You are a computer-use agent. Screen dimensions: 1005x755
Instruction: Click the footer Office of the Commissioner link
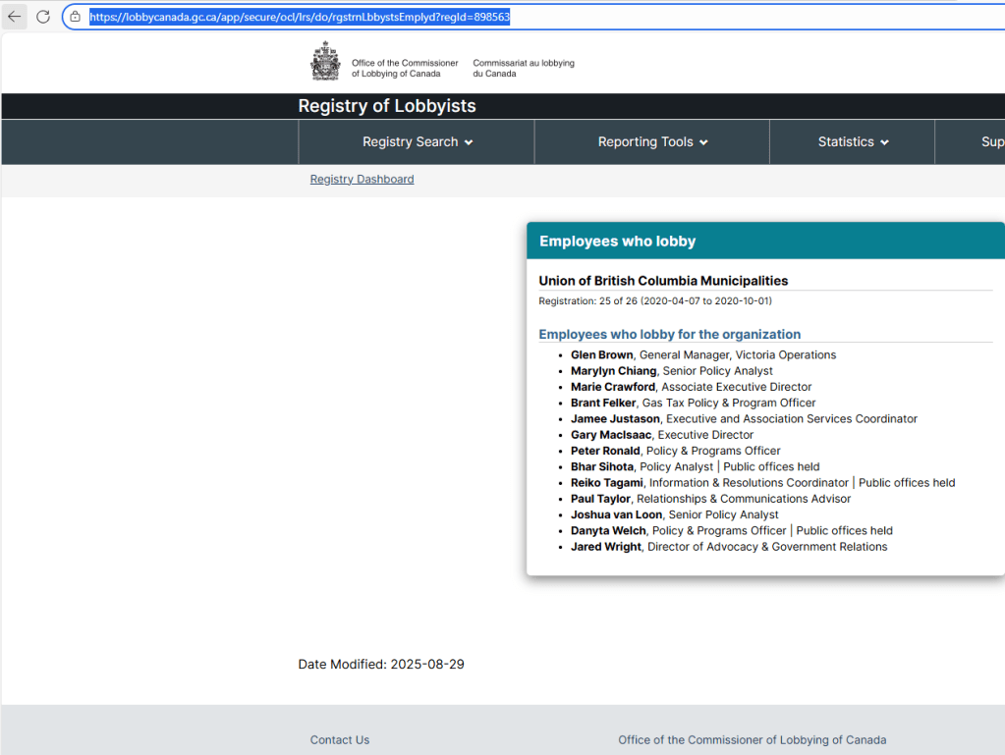point(752,740)
